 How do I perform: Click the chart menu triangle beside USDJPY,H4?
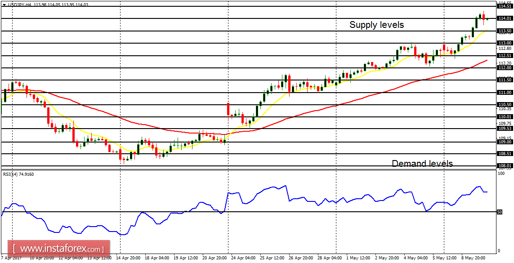coord(4,4)
